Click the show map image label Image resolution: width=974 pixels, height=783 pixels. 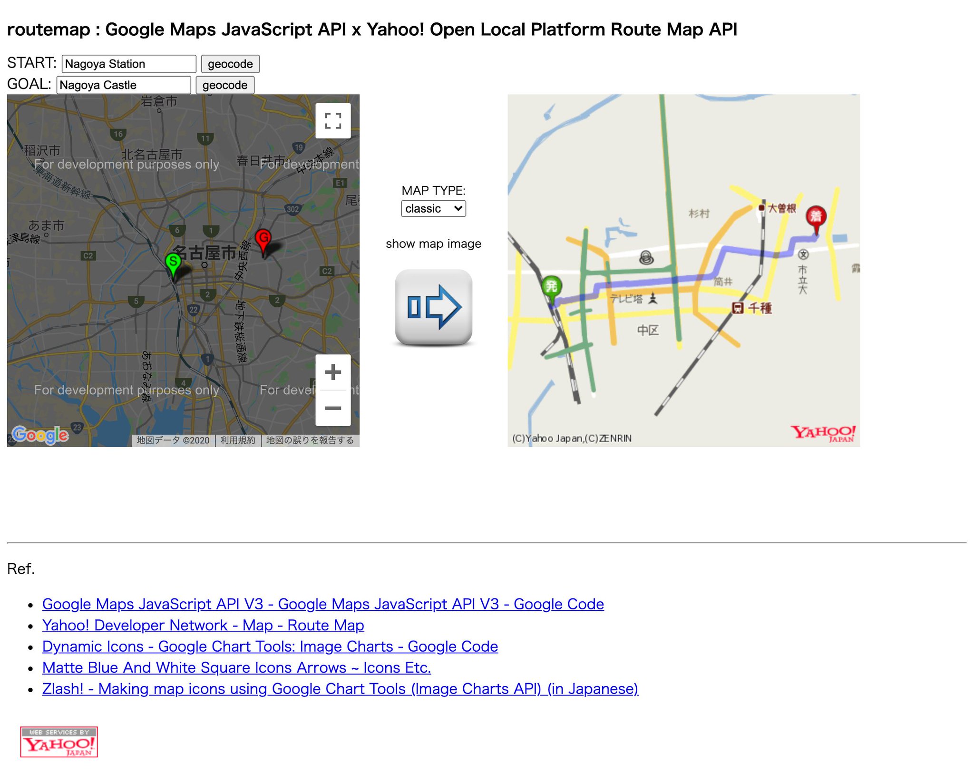click(433, 244)
